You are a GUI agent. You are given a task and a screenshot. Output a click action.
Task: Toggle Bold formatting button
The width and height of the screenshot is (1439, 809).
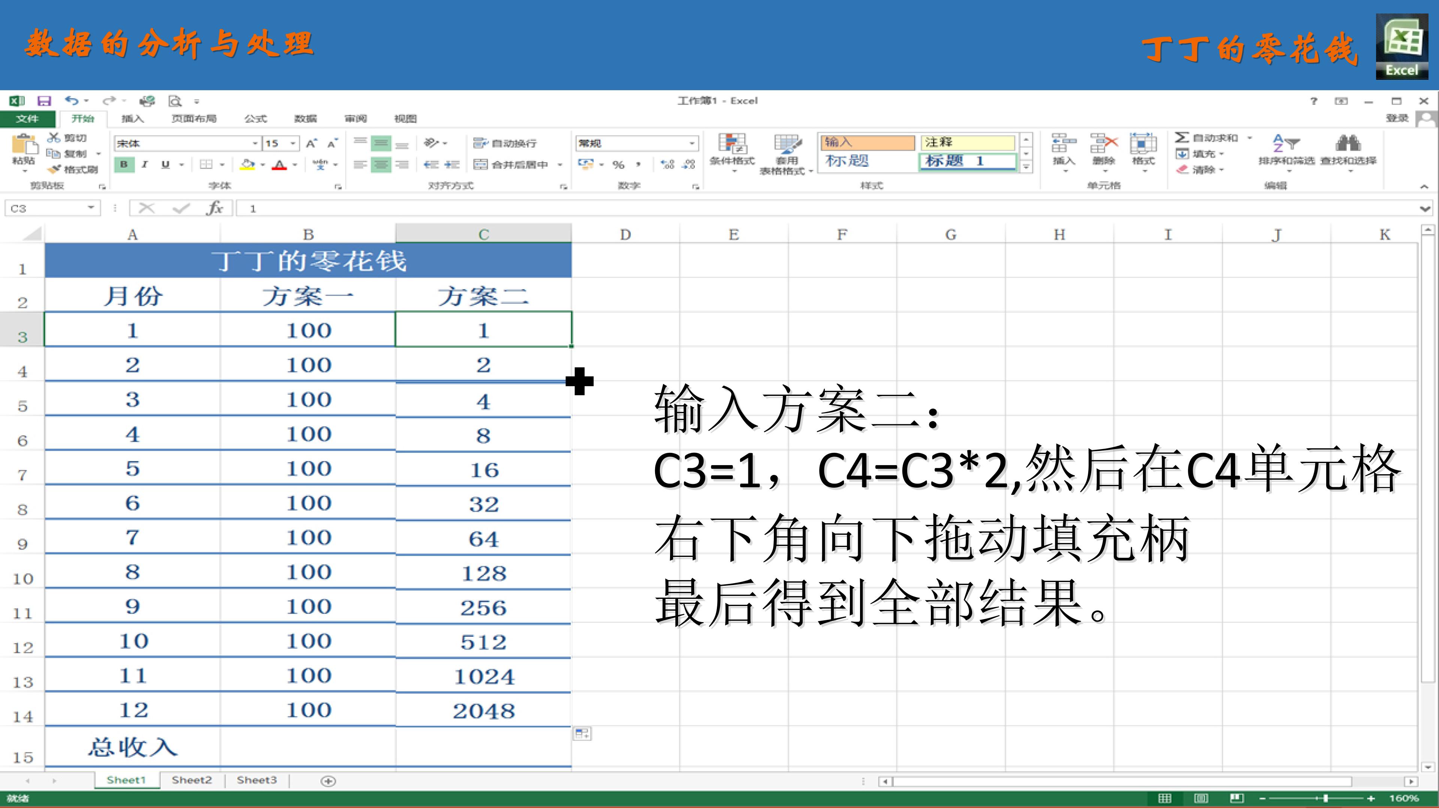click(124, 164)
